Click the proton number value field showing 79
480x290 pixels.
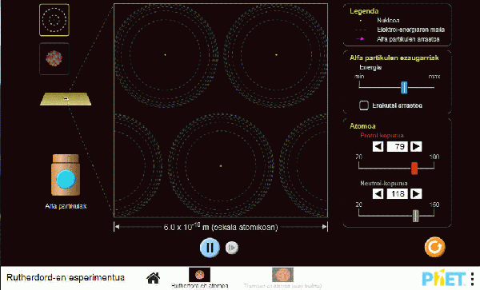(x=398, y=147)
